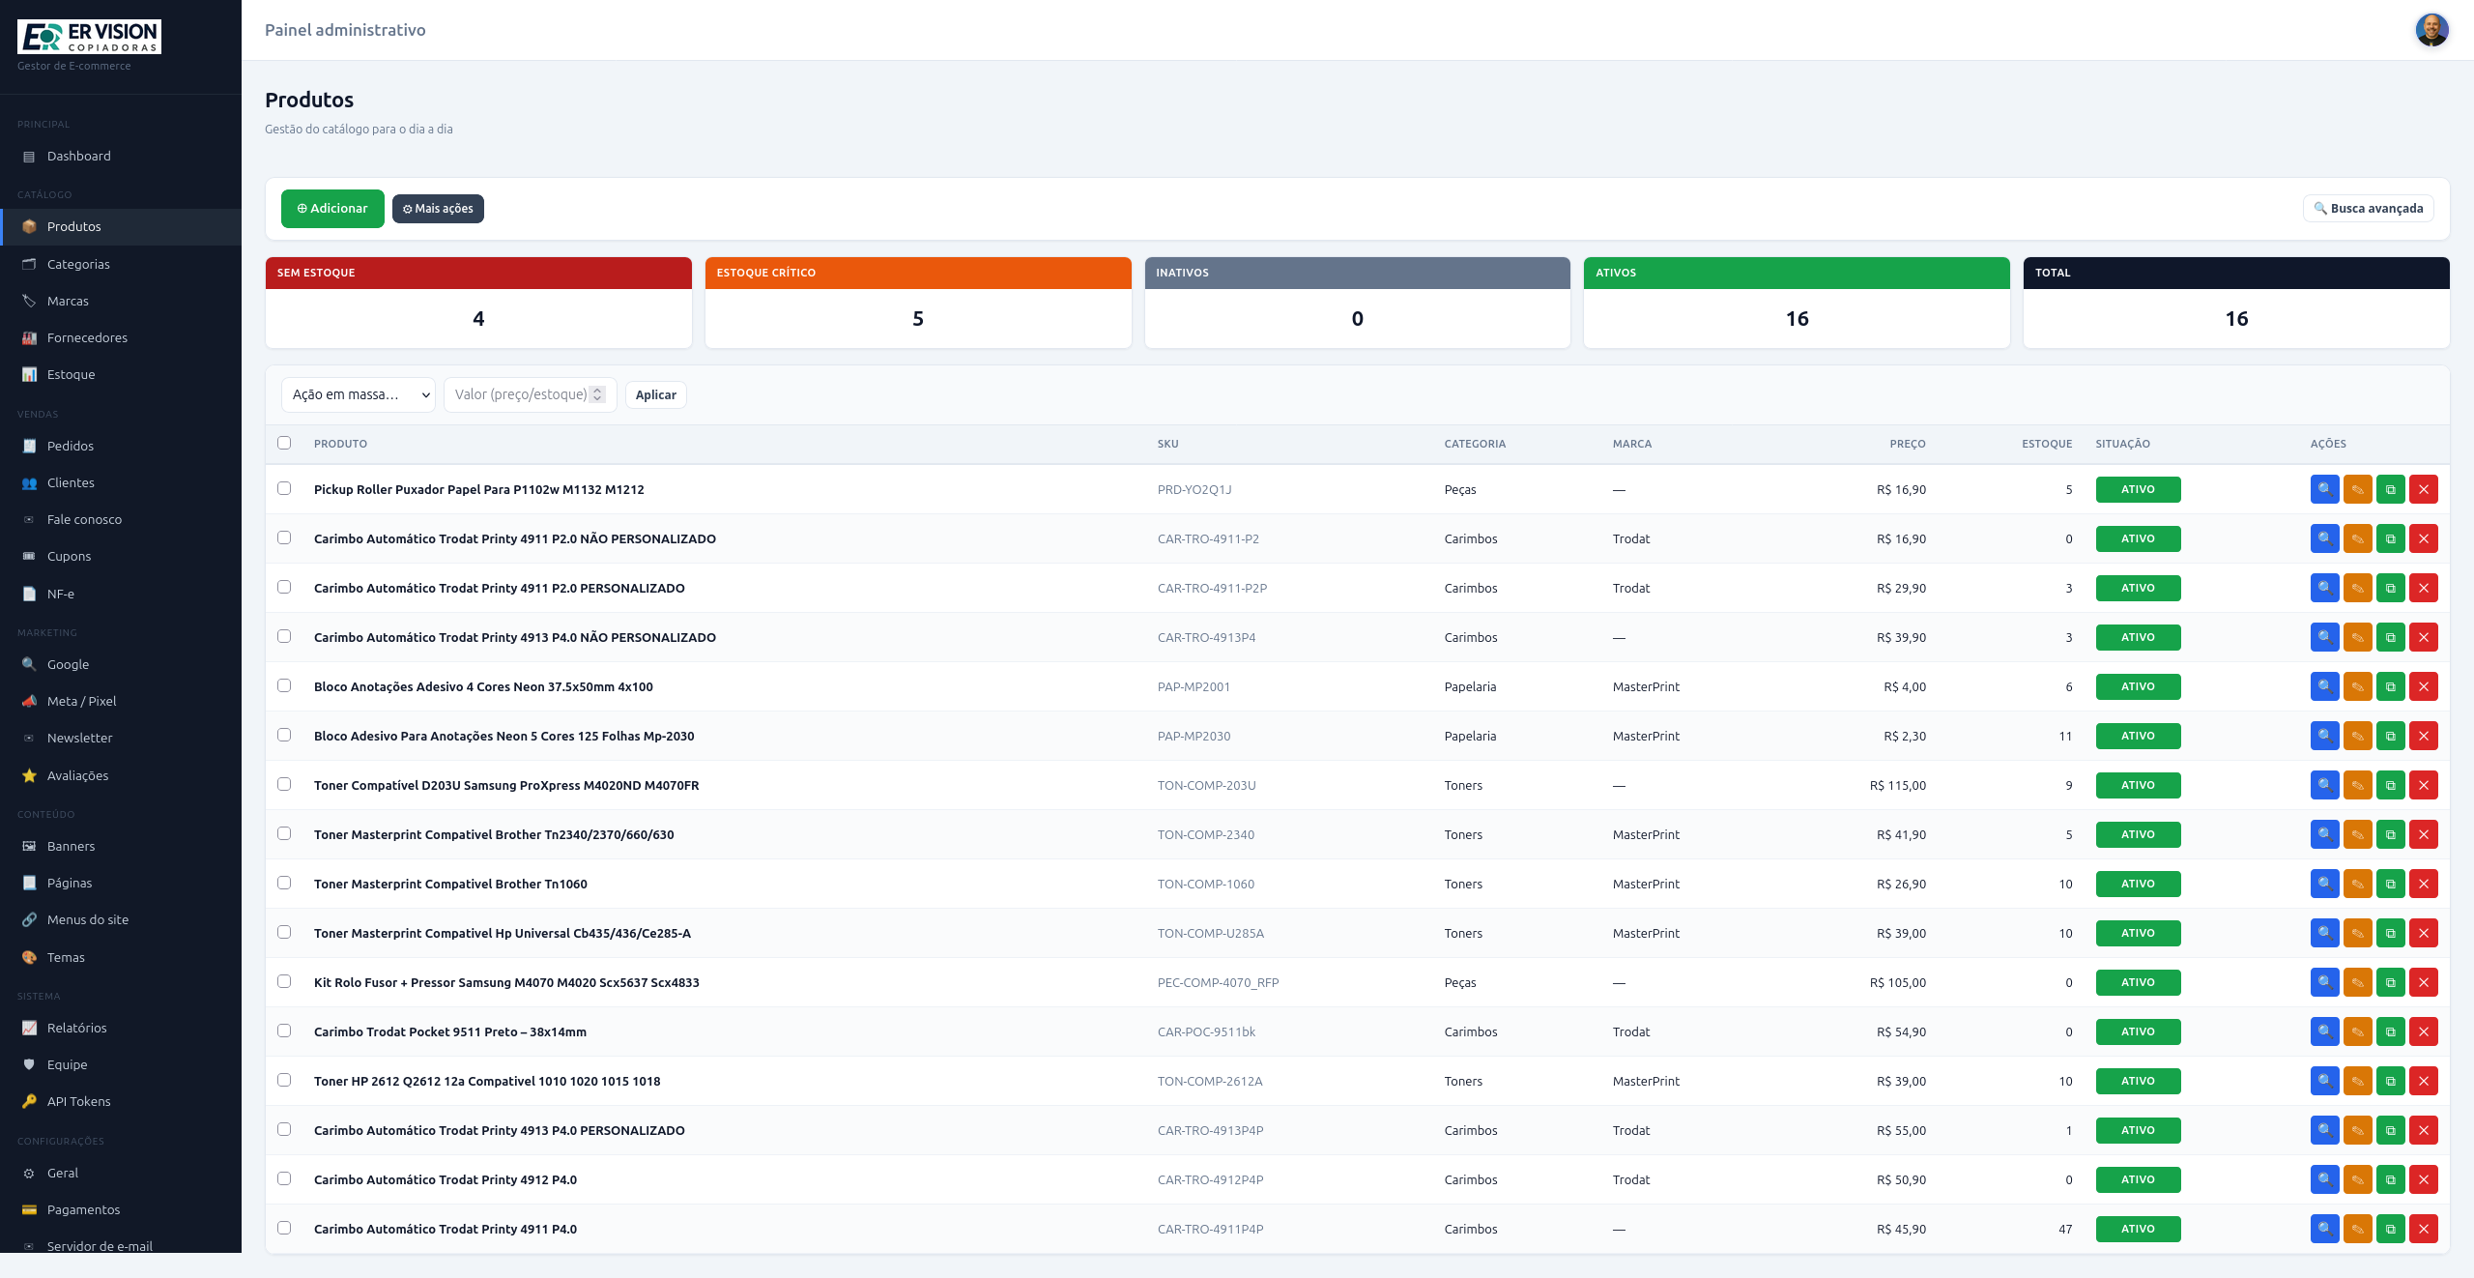Open the Mais ações menu

438,209
